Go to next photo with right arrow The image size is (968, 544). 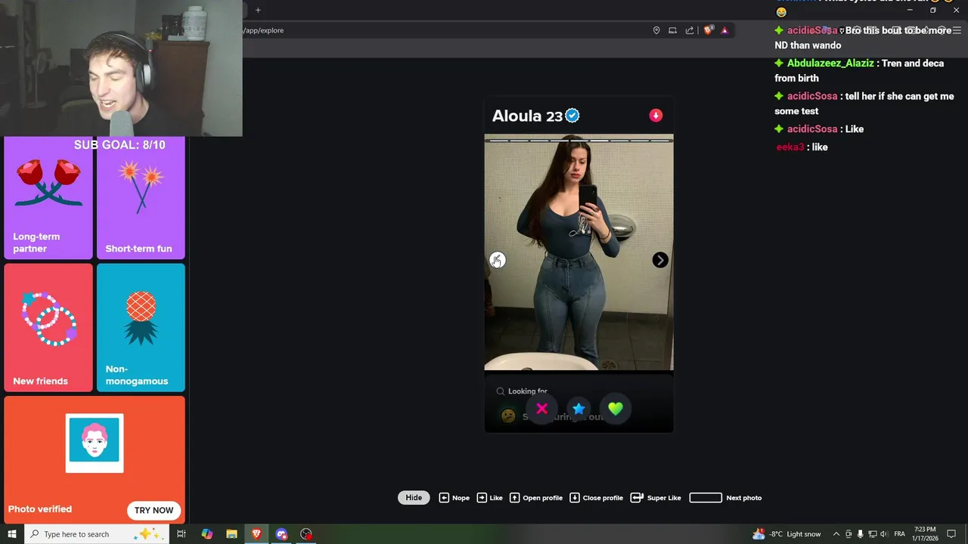pyautogui.click(x=660, y=260)
